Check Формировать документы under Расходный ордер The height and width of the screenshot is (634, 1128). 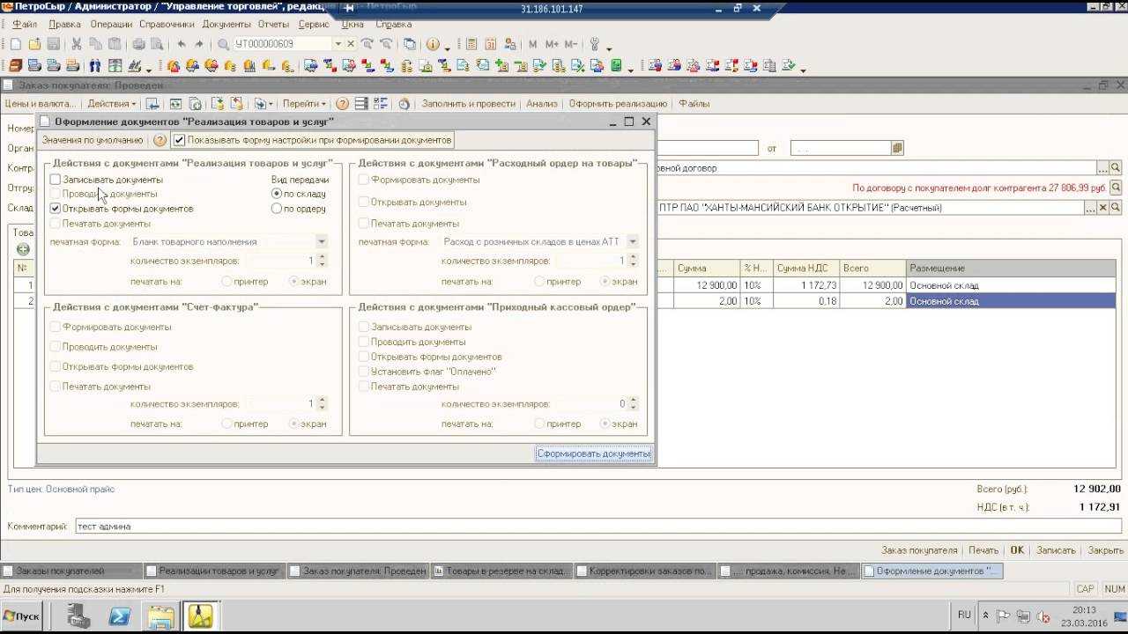364,180
